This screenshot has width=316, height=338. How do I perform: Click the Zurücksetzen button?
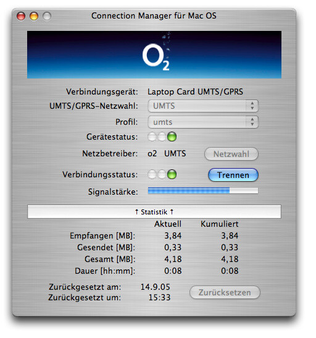coord(225,292)
